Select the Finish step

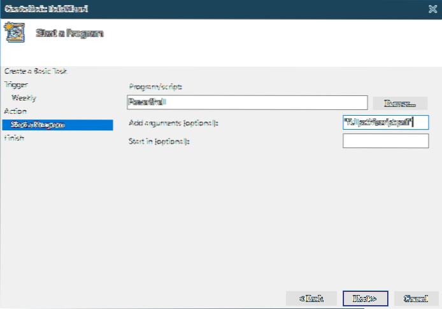(14, 137)
